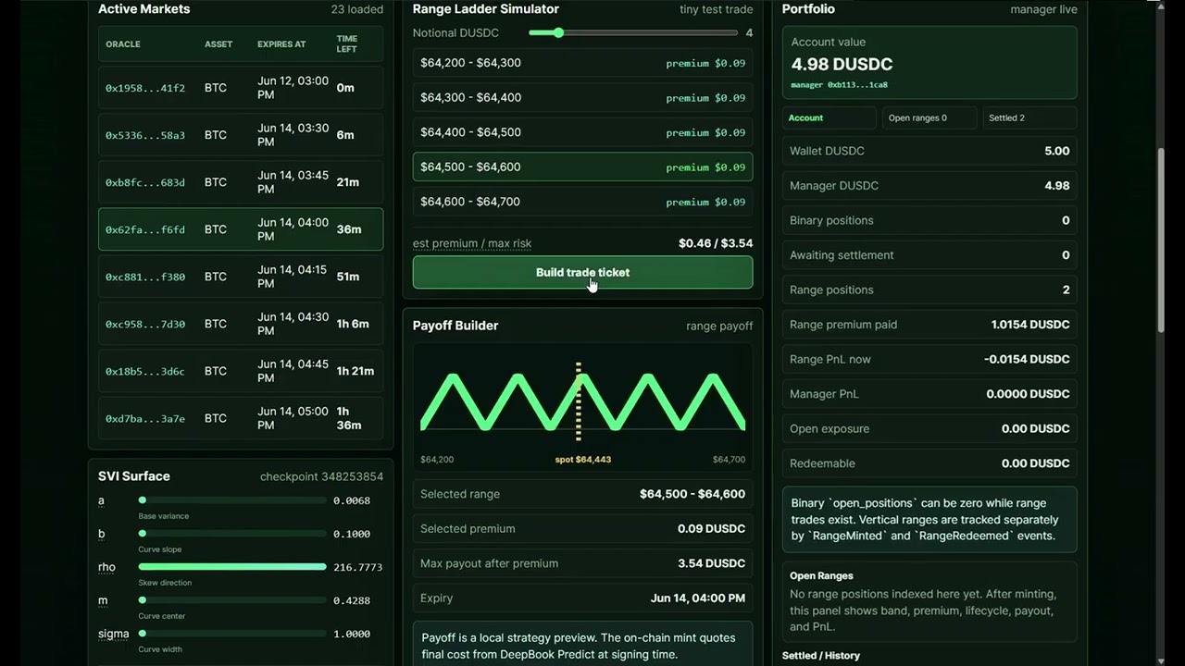
Task: Click the ORACLE column header
Action: point(123,44)
